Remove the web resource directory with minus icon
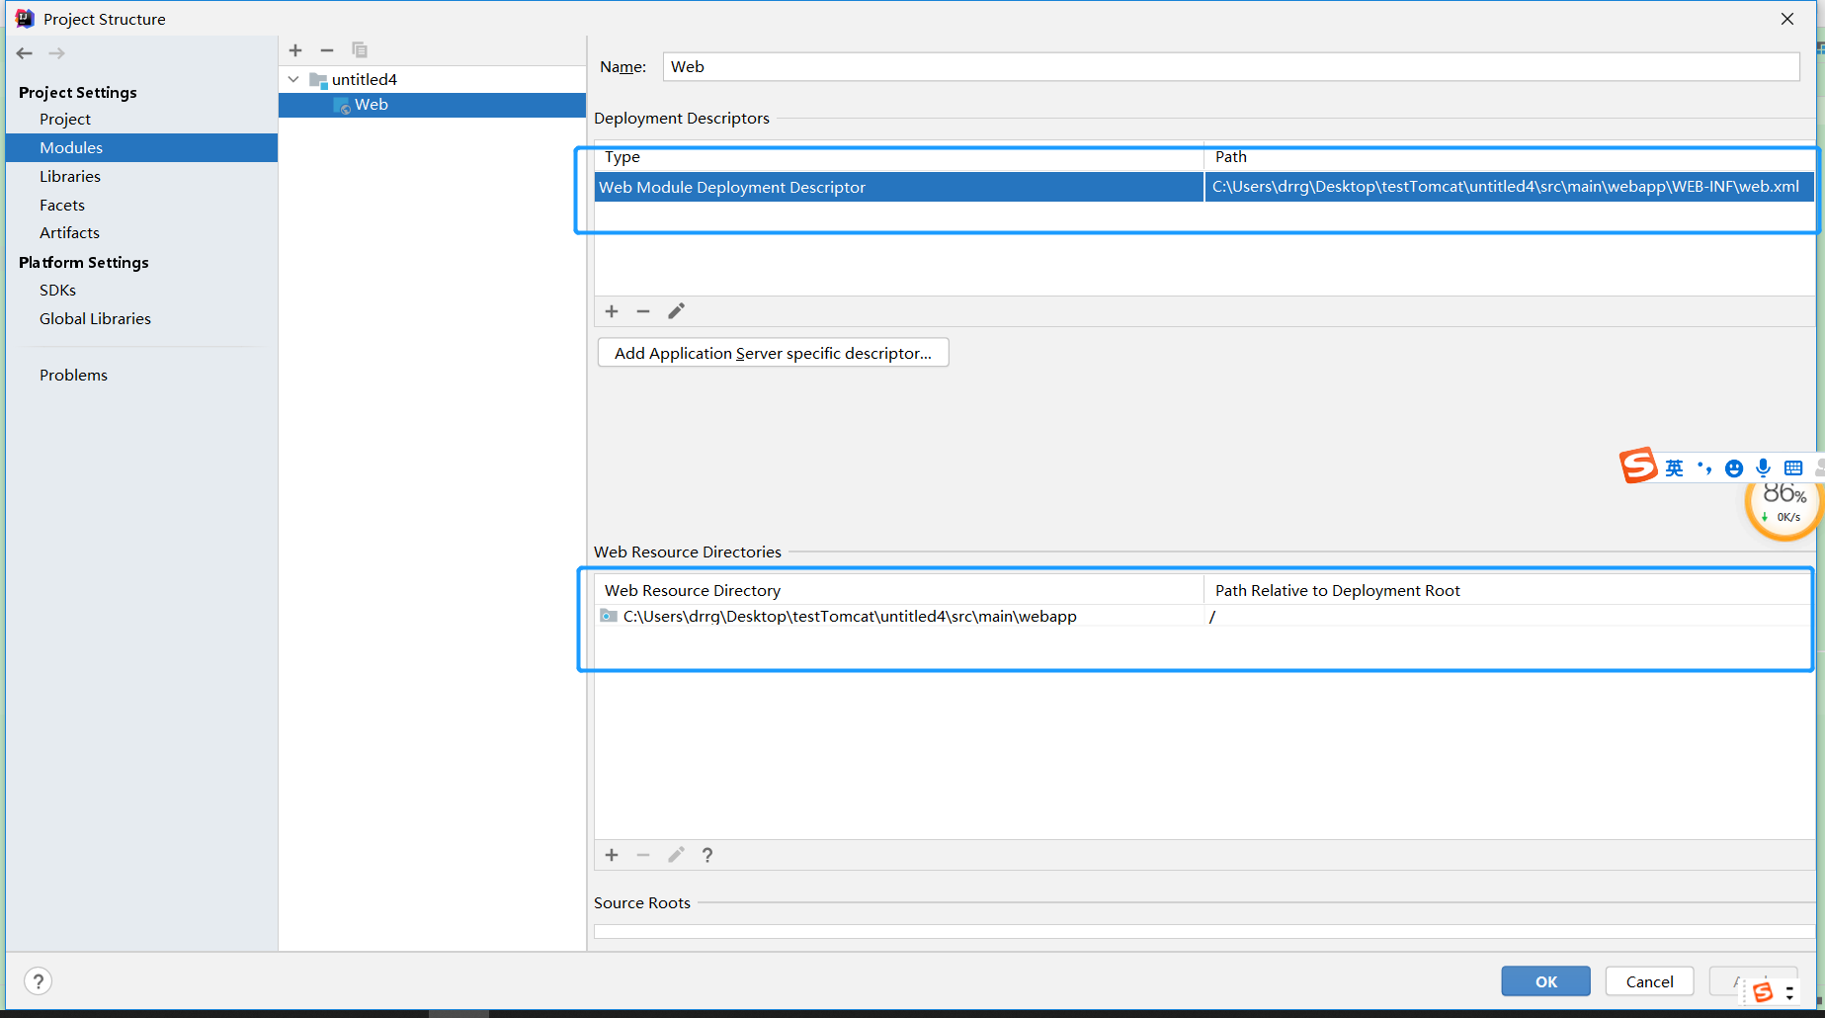 [643, 855]
